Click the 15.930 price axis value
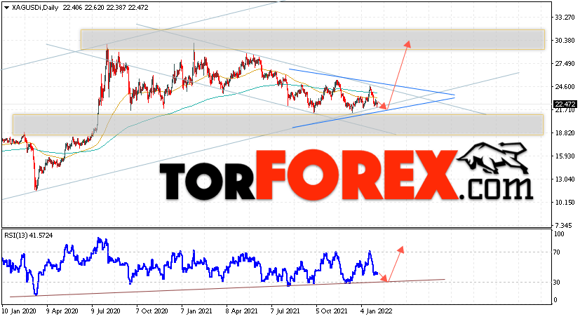Screen dimensions: 580x319 click(565, 156)
